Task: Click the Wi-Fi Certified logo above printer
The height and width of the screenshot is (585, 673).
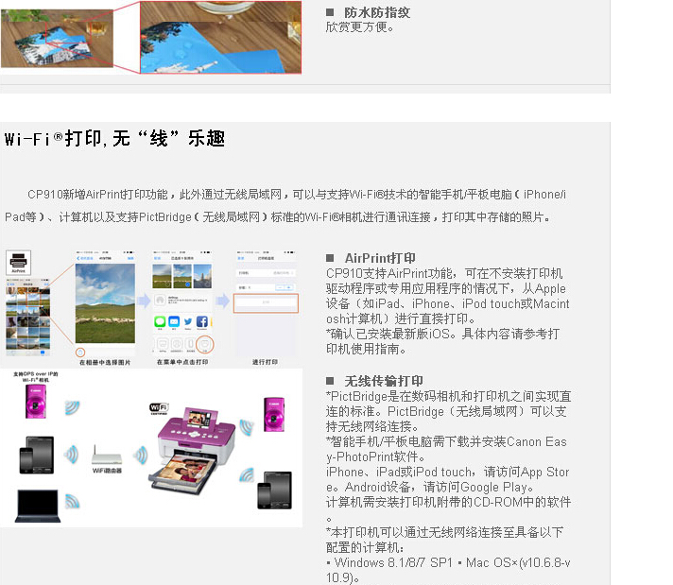Action: 159,408
